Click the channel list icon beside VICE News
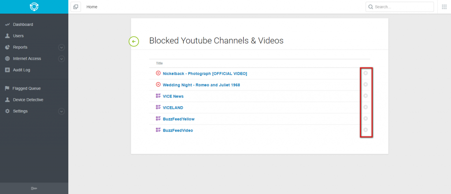This screenshot has height=194, width=451. pos(158,96)
